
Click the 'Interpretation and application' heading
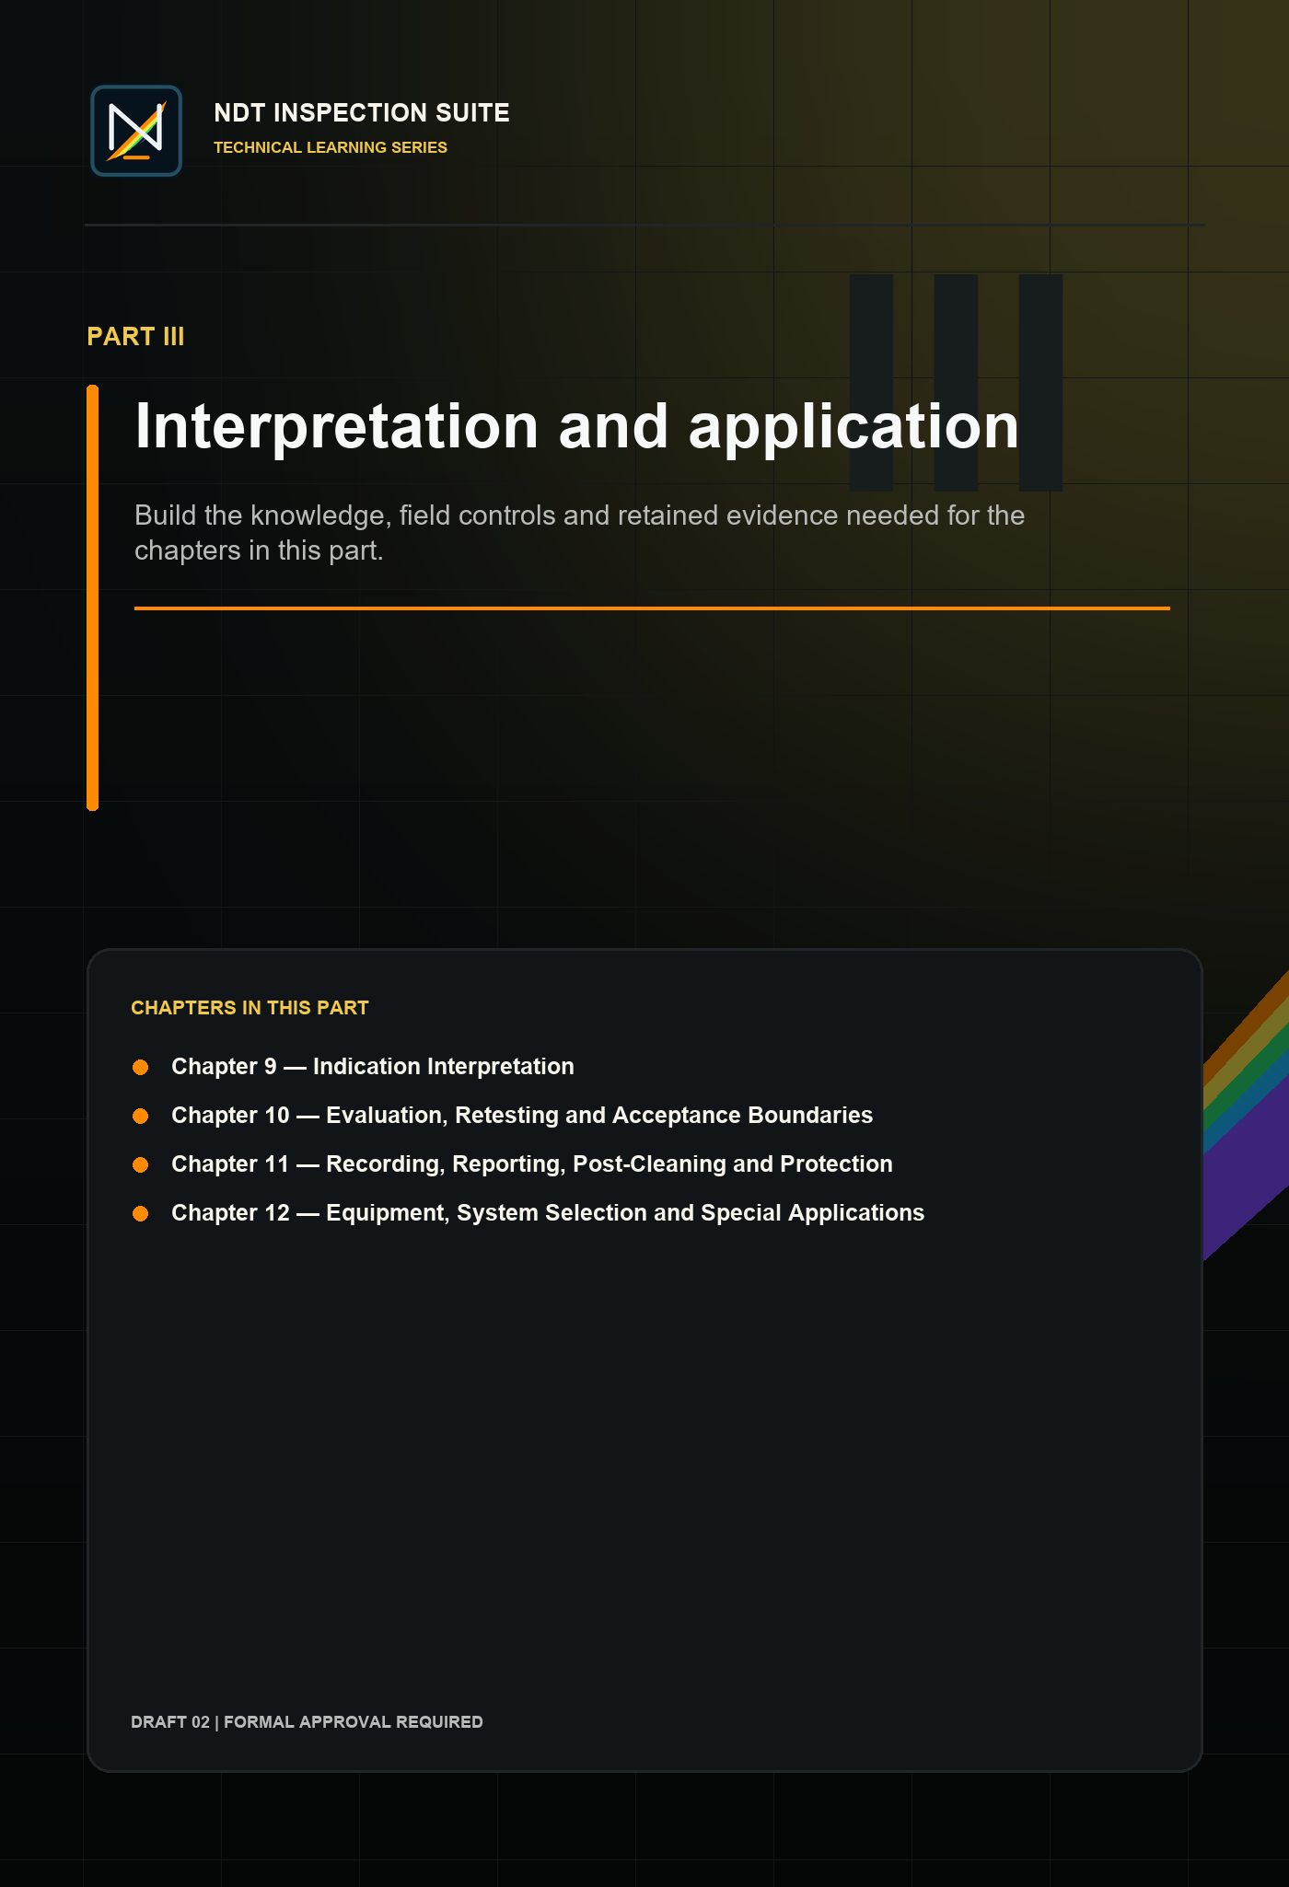(x=577, y=426)
